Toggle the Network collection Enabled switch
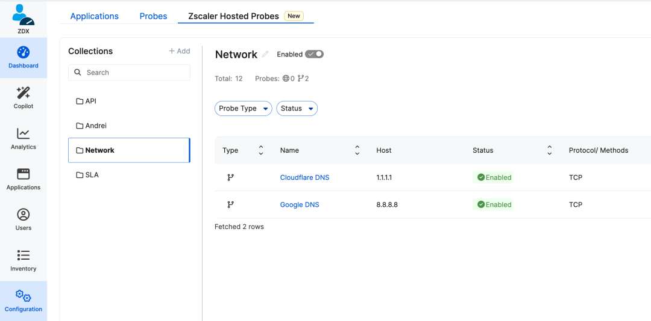The width and height of the screenshot is (651, 321). tap(314, 54)
